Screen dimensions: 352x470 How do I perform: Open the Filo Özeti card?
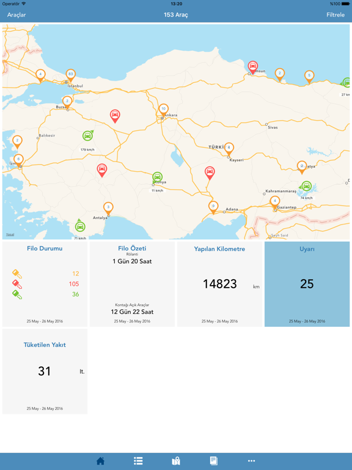pyautogui.click(x=132, y=284)
